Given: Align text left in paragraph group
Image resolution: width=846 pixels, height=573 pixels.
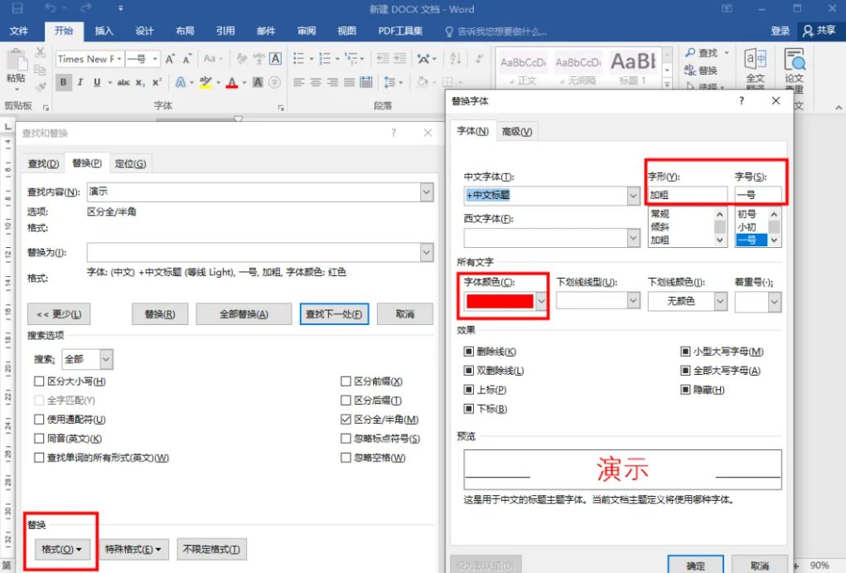Looking at the screenshot, I should pyautogui.click(x=298, y=83).
